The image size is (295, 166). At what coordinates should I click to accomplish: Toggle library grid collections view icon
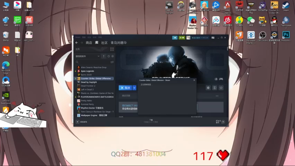click(x=112, y=49)
